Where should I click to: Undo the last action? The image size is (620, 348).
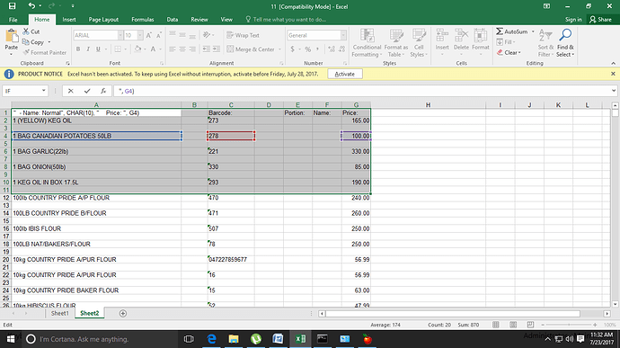(x=31, y=6)
